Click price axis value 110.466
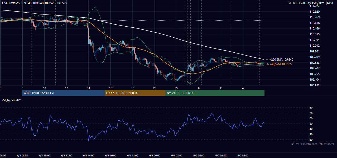Viewport: 337px width, 158px height. 314,28
